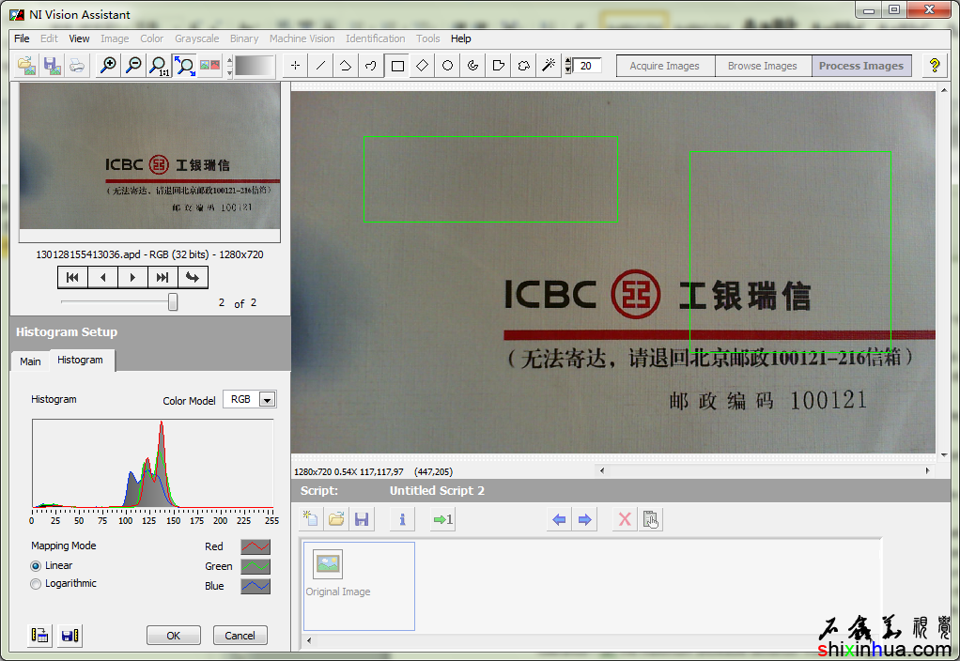
Task: Click the Open Script folder icon
Action: pyautogui.click(x=336, y=519)
